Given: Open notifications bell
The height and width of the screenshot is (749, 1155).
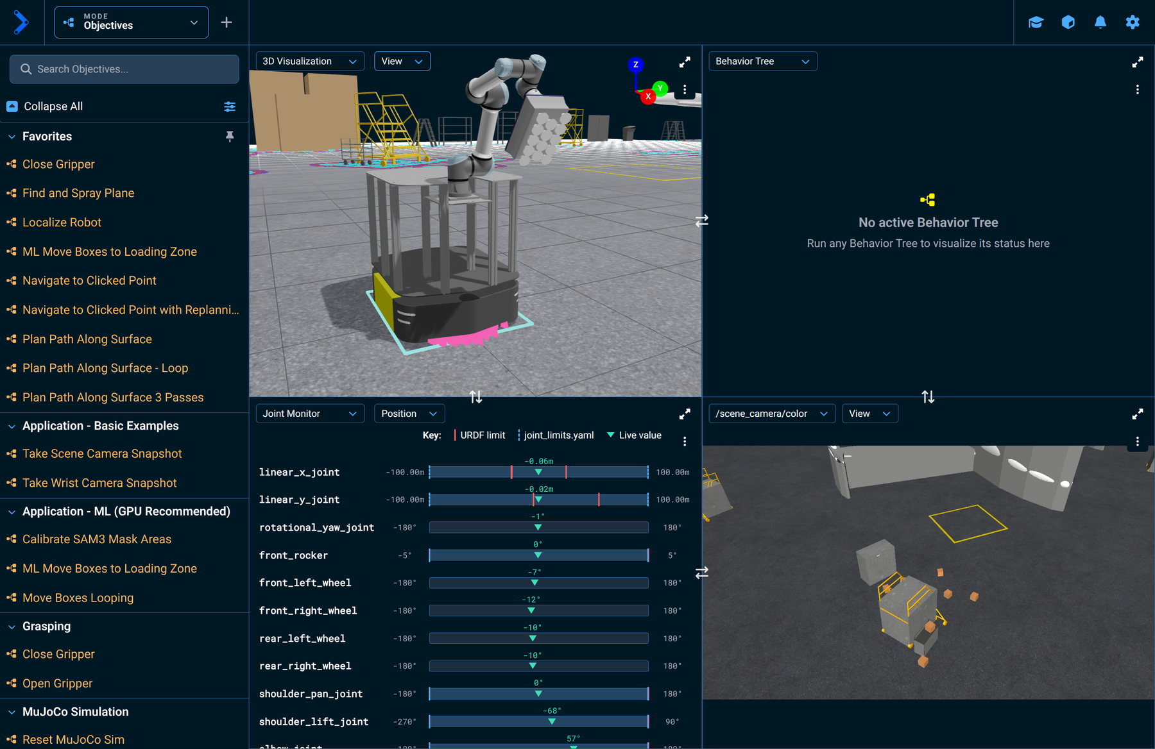Looking at the screenshot, I should pos(1100,22).
